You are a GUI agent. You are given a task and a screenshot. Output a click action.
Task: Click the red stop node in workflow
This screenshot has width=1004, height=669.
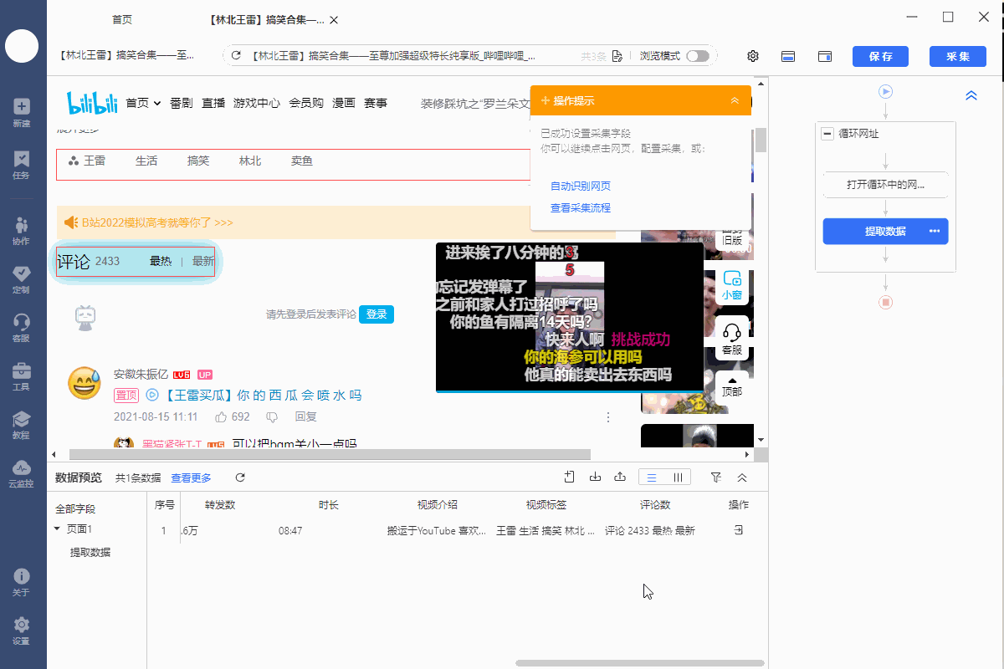point(886,302)
